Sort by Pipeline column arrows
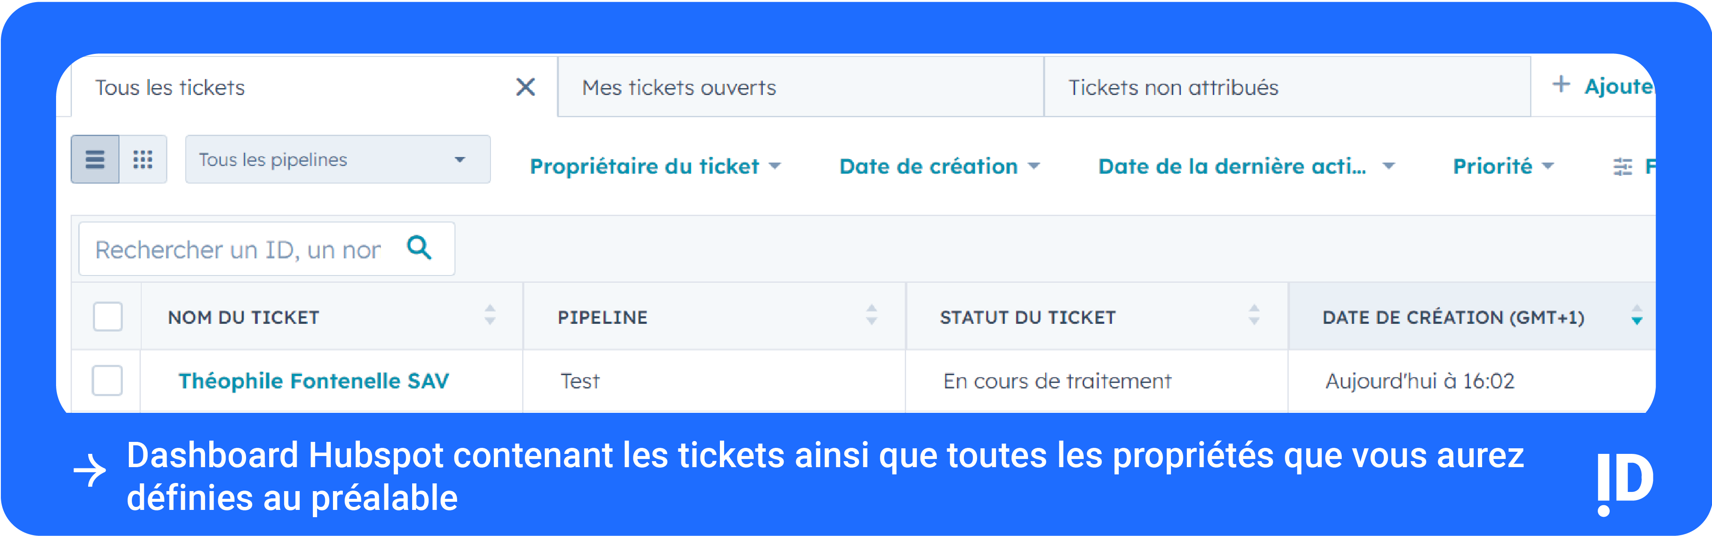The width and height of the screenshot is (1712, 536). point(871,315)
